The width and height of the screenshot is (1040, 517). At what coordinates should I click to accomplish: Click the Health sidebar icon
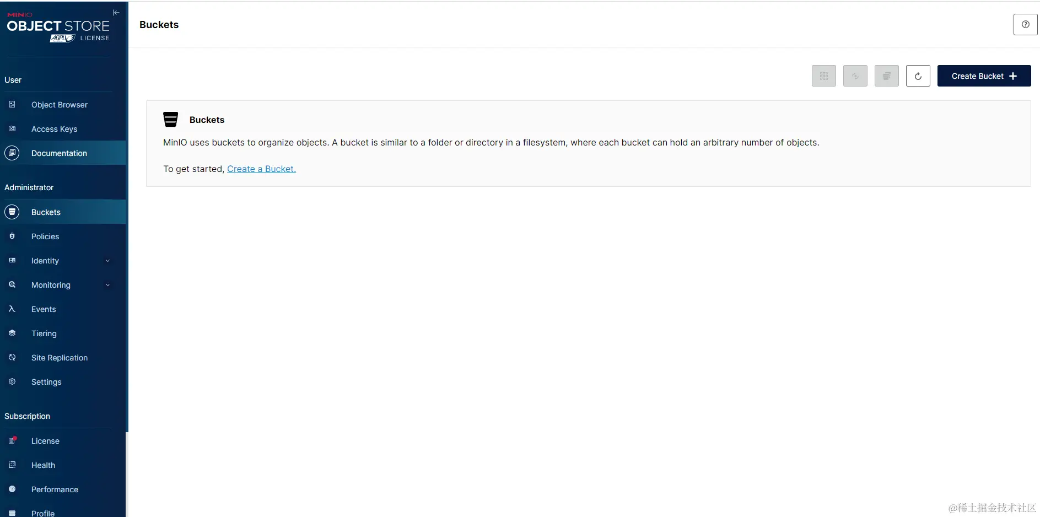pos(12,465)
